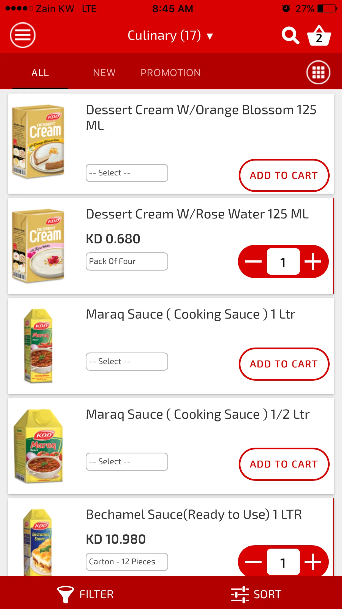
Task: Open Pack Of Four dropdown
Action: point(127,261)
